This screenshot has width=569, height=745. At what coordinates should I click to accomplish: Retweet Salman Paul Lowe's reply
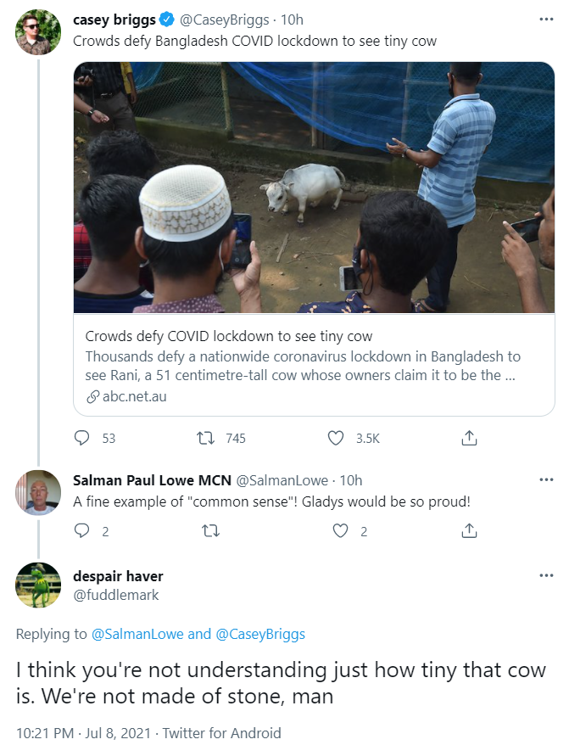pos(208,531)
